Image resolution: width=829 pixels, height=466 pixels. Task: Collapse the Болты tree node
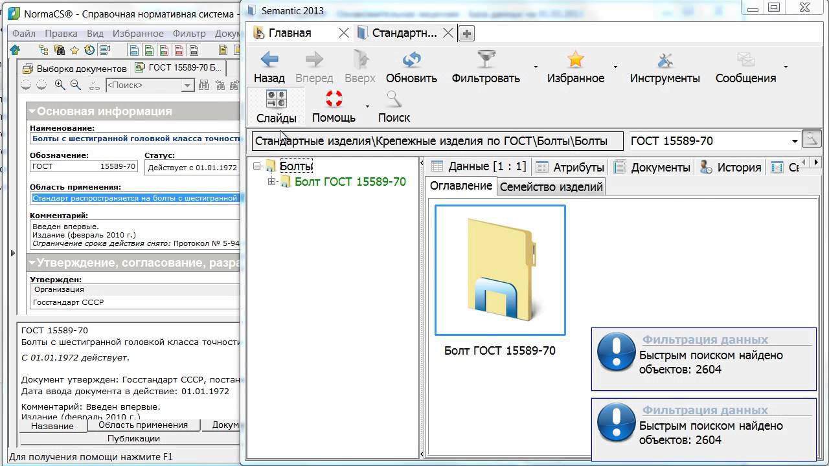pyautogui.click(x=257, y=166)
